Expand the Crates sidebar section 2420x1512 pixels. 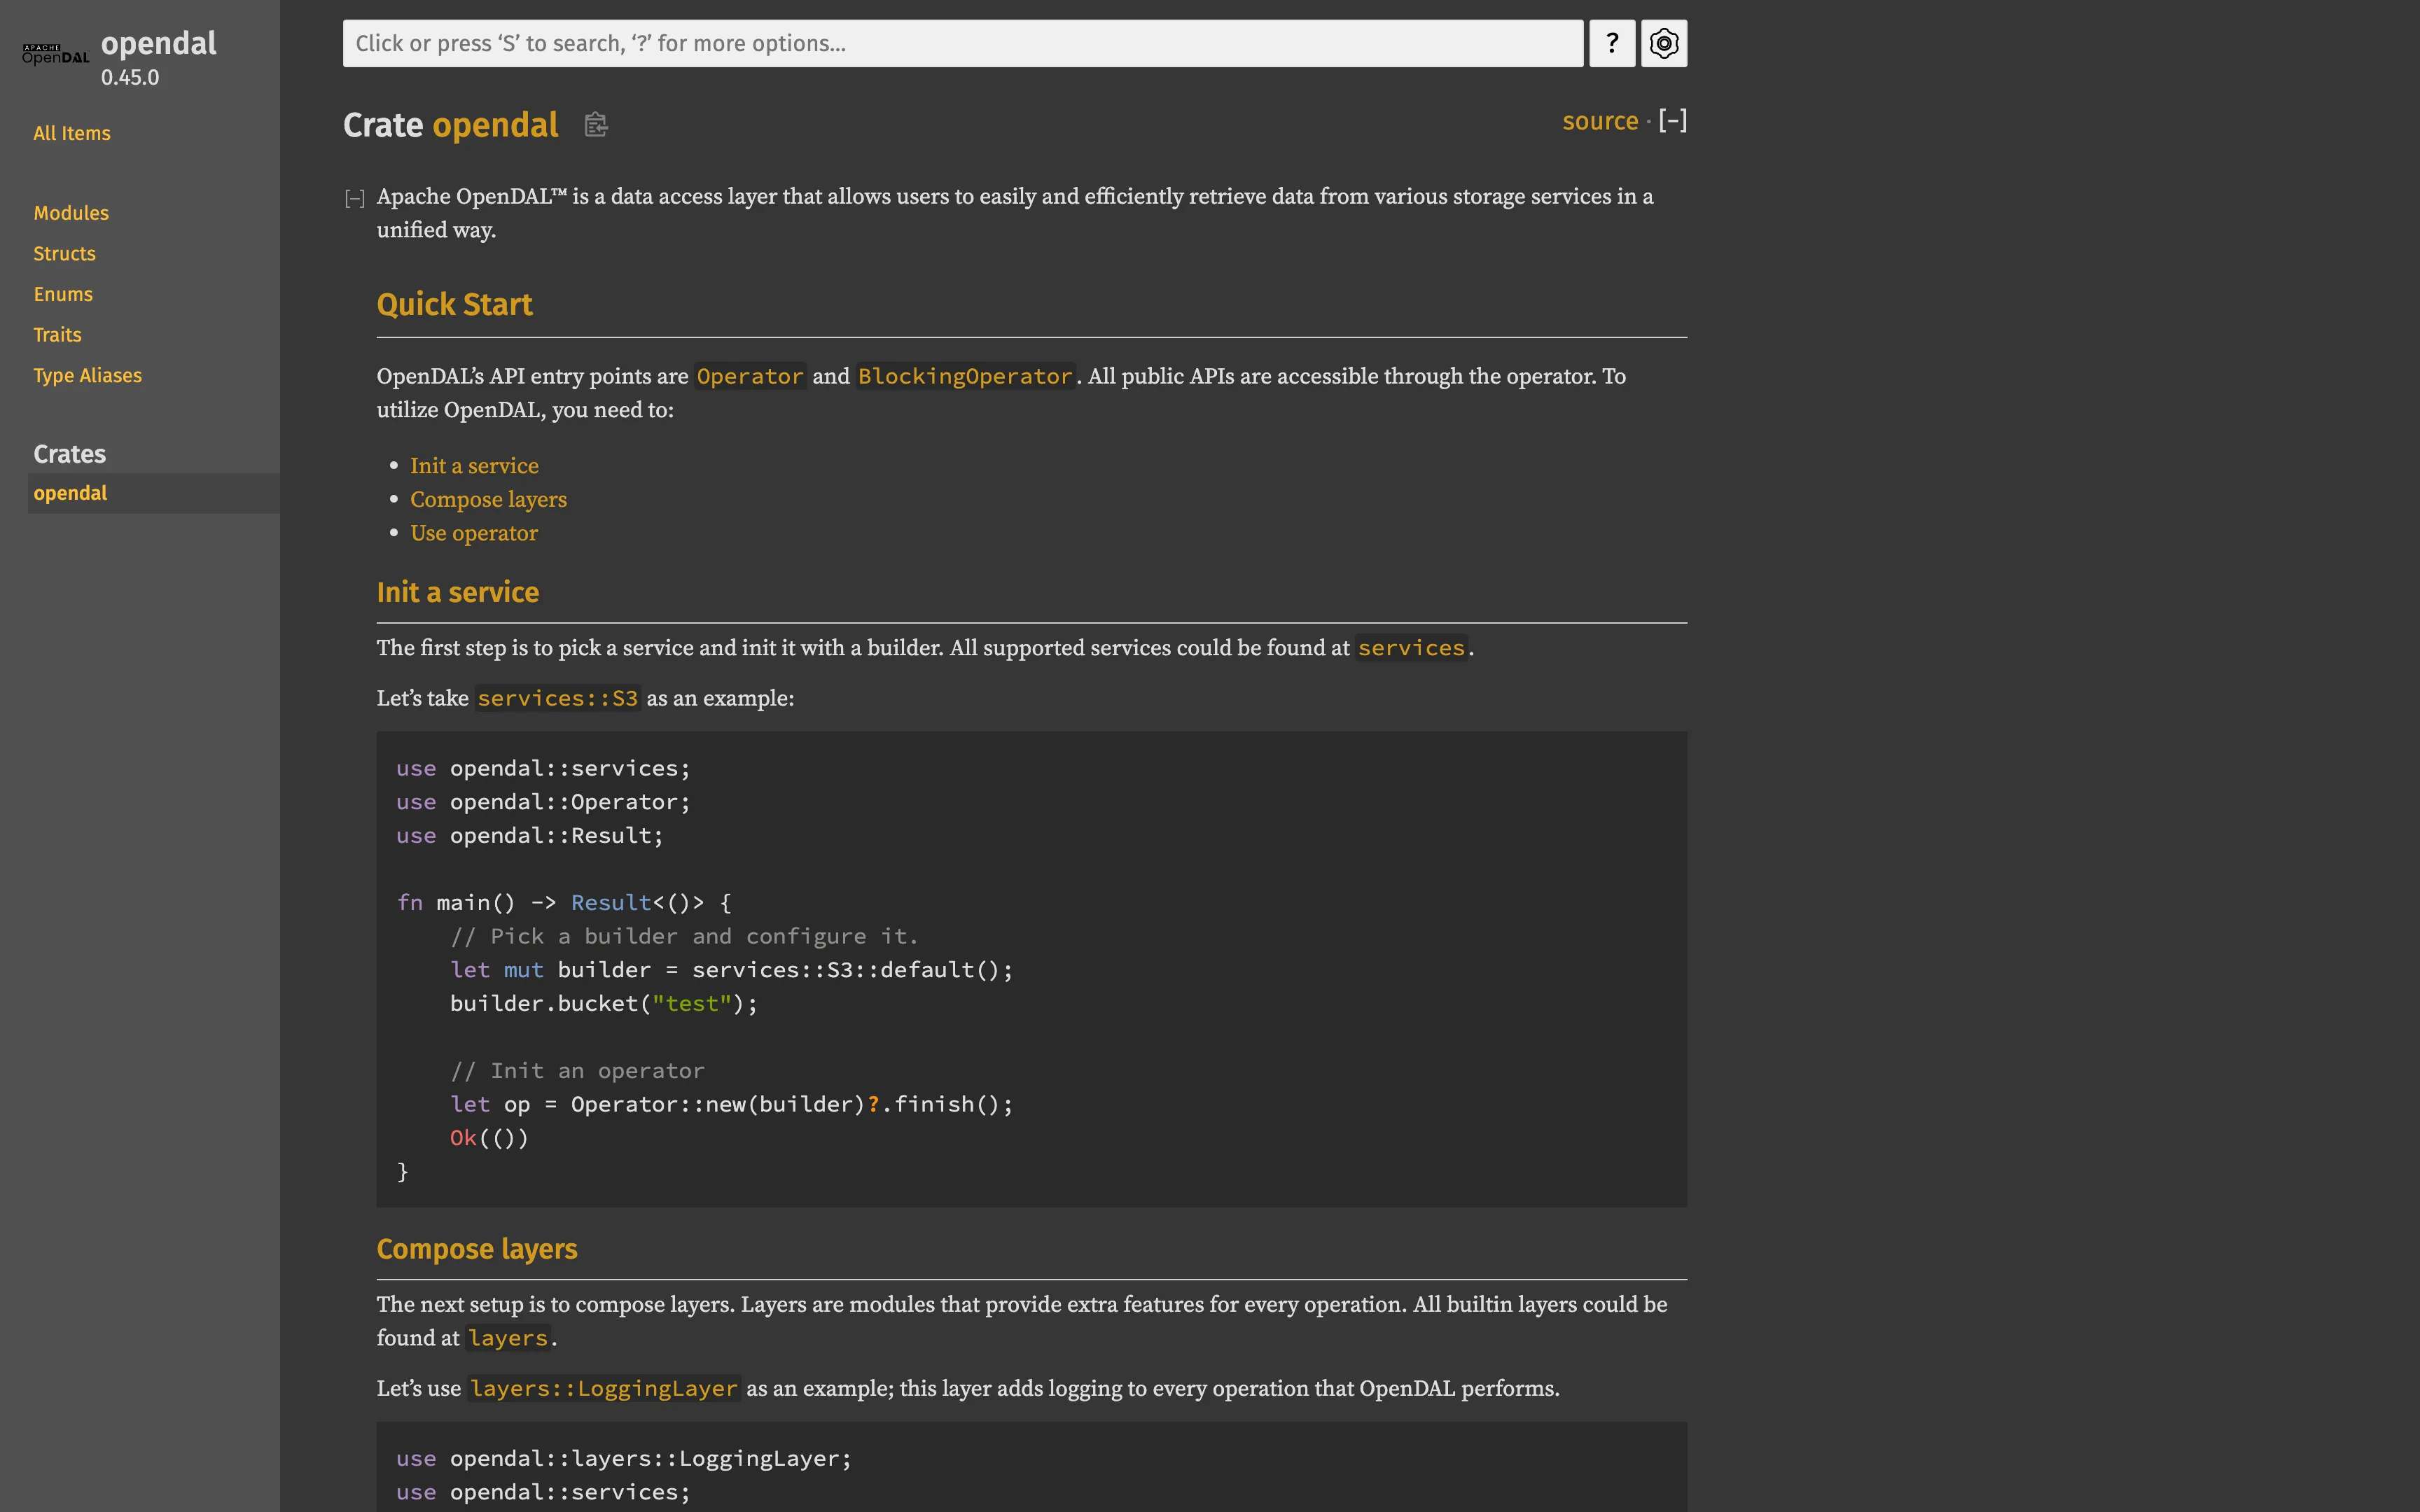69,453
